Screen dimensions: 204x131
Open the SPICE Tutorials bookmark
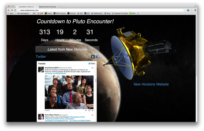60,13
